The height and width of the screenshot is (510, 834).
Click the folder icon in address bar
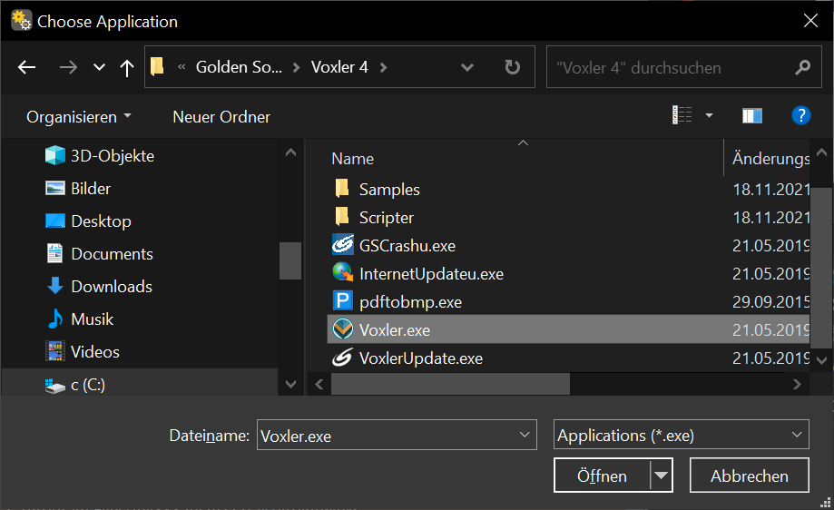[x=157, y=67]
